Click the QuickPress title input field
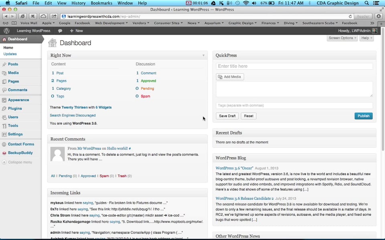Screen dimensions: 385x240 coord(294,66)
